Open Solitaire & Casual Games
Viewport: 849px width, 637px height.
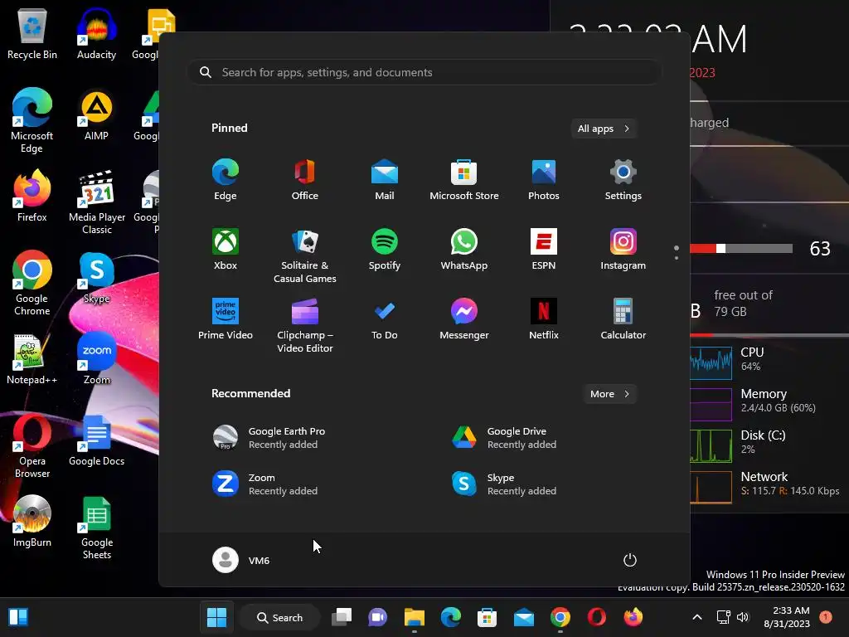(305, 255)
